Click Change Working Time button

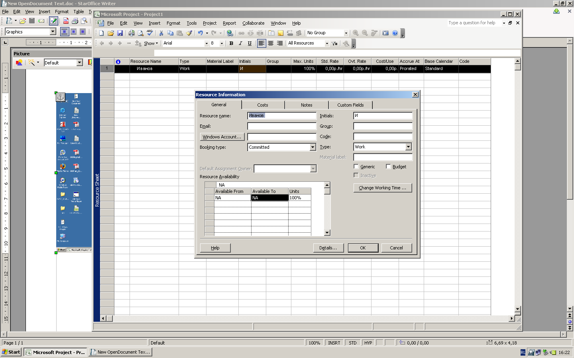click(x=383, y=188)
